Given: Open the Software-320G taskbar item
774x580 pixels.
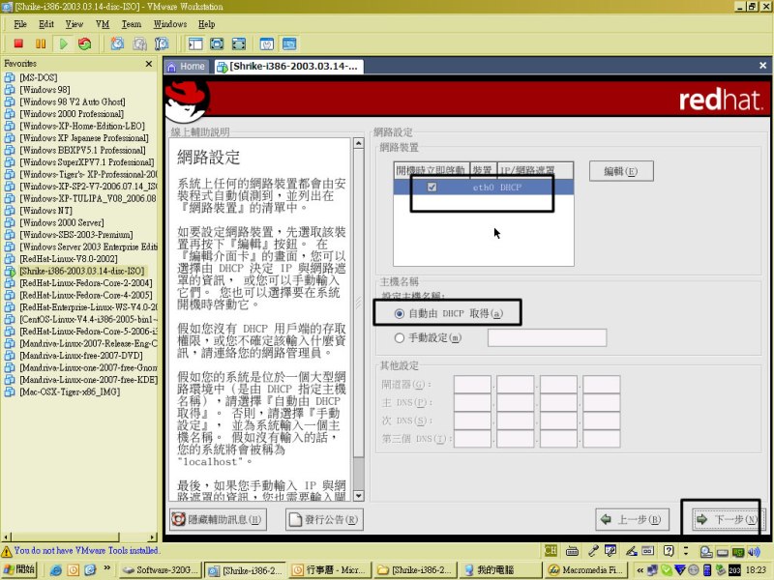Looking at the screenshot, I should (161, 570).
